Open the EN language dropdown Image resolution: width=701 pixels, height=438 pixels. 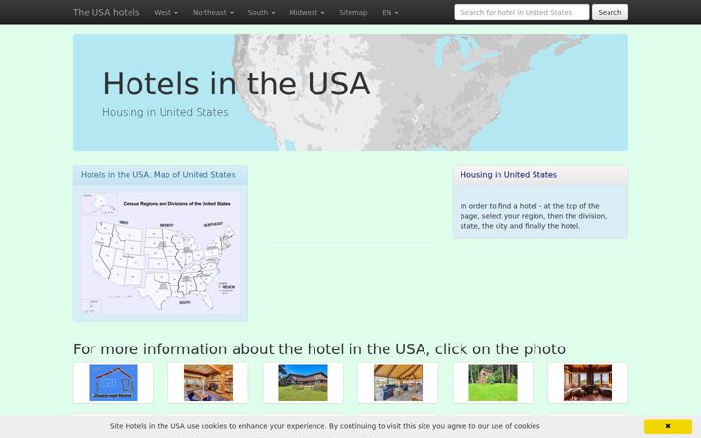pos(389,12)
